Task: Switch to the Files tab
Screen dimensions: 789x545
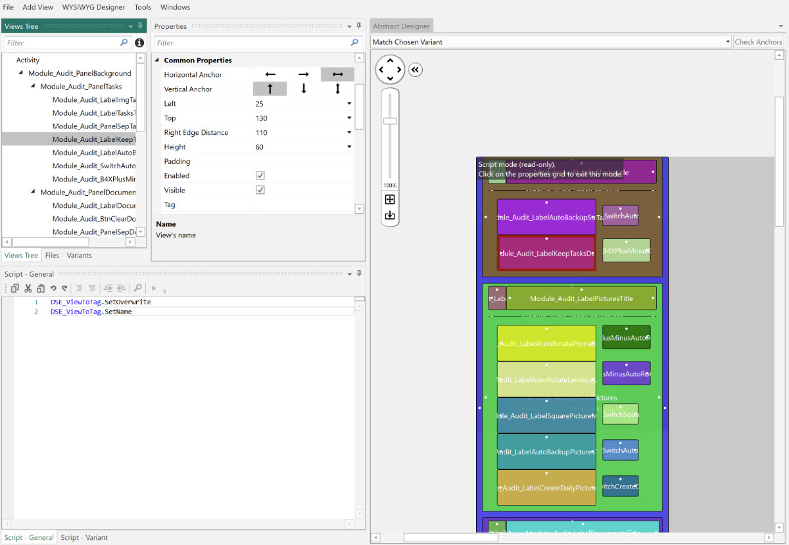Action: pos(52,255)
